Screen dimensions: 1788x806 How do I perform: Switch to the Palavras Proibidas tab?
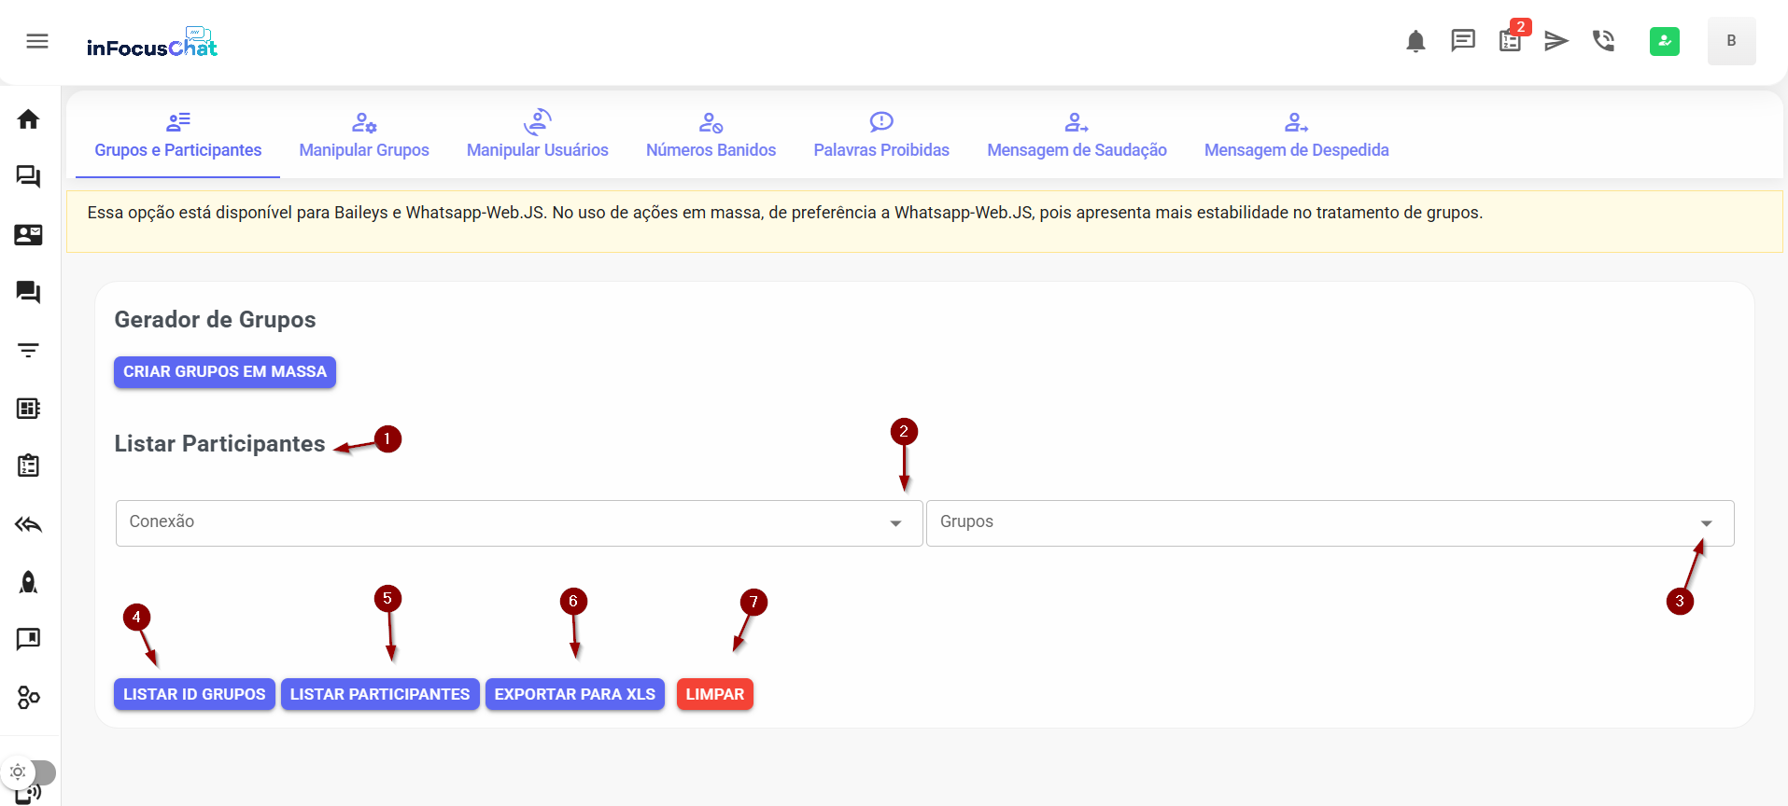880,135
